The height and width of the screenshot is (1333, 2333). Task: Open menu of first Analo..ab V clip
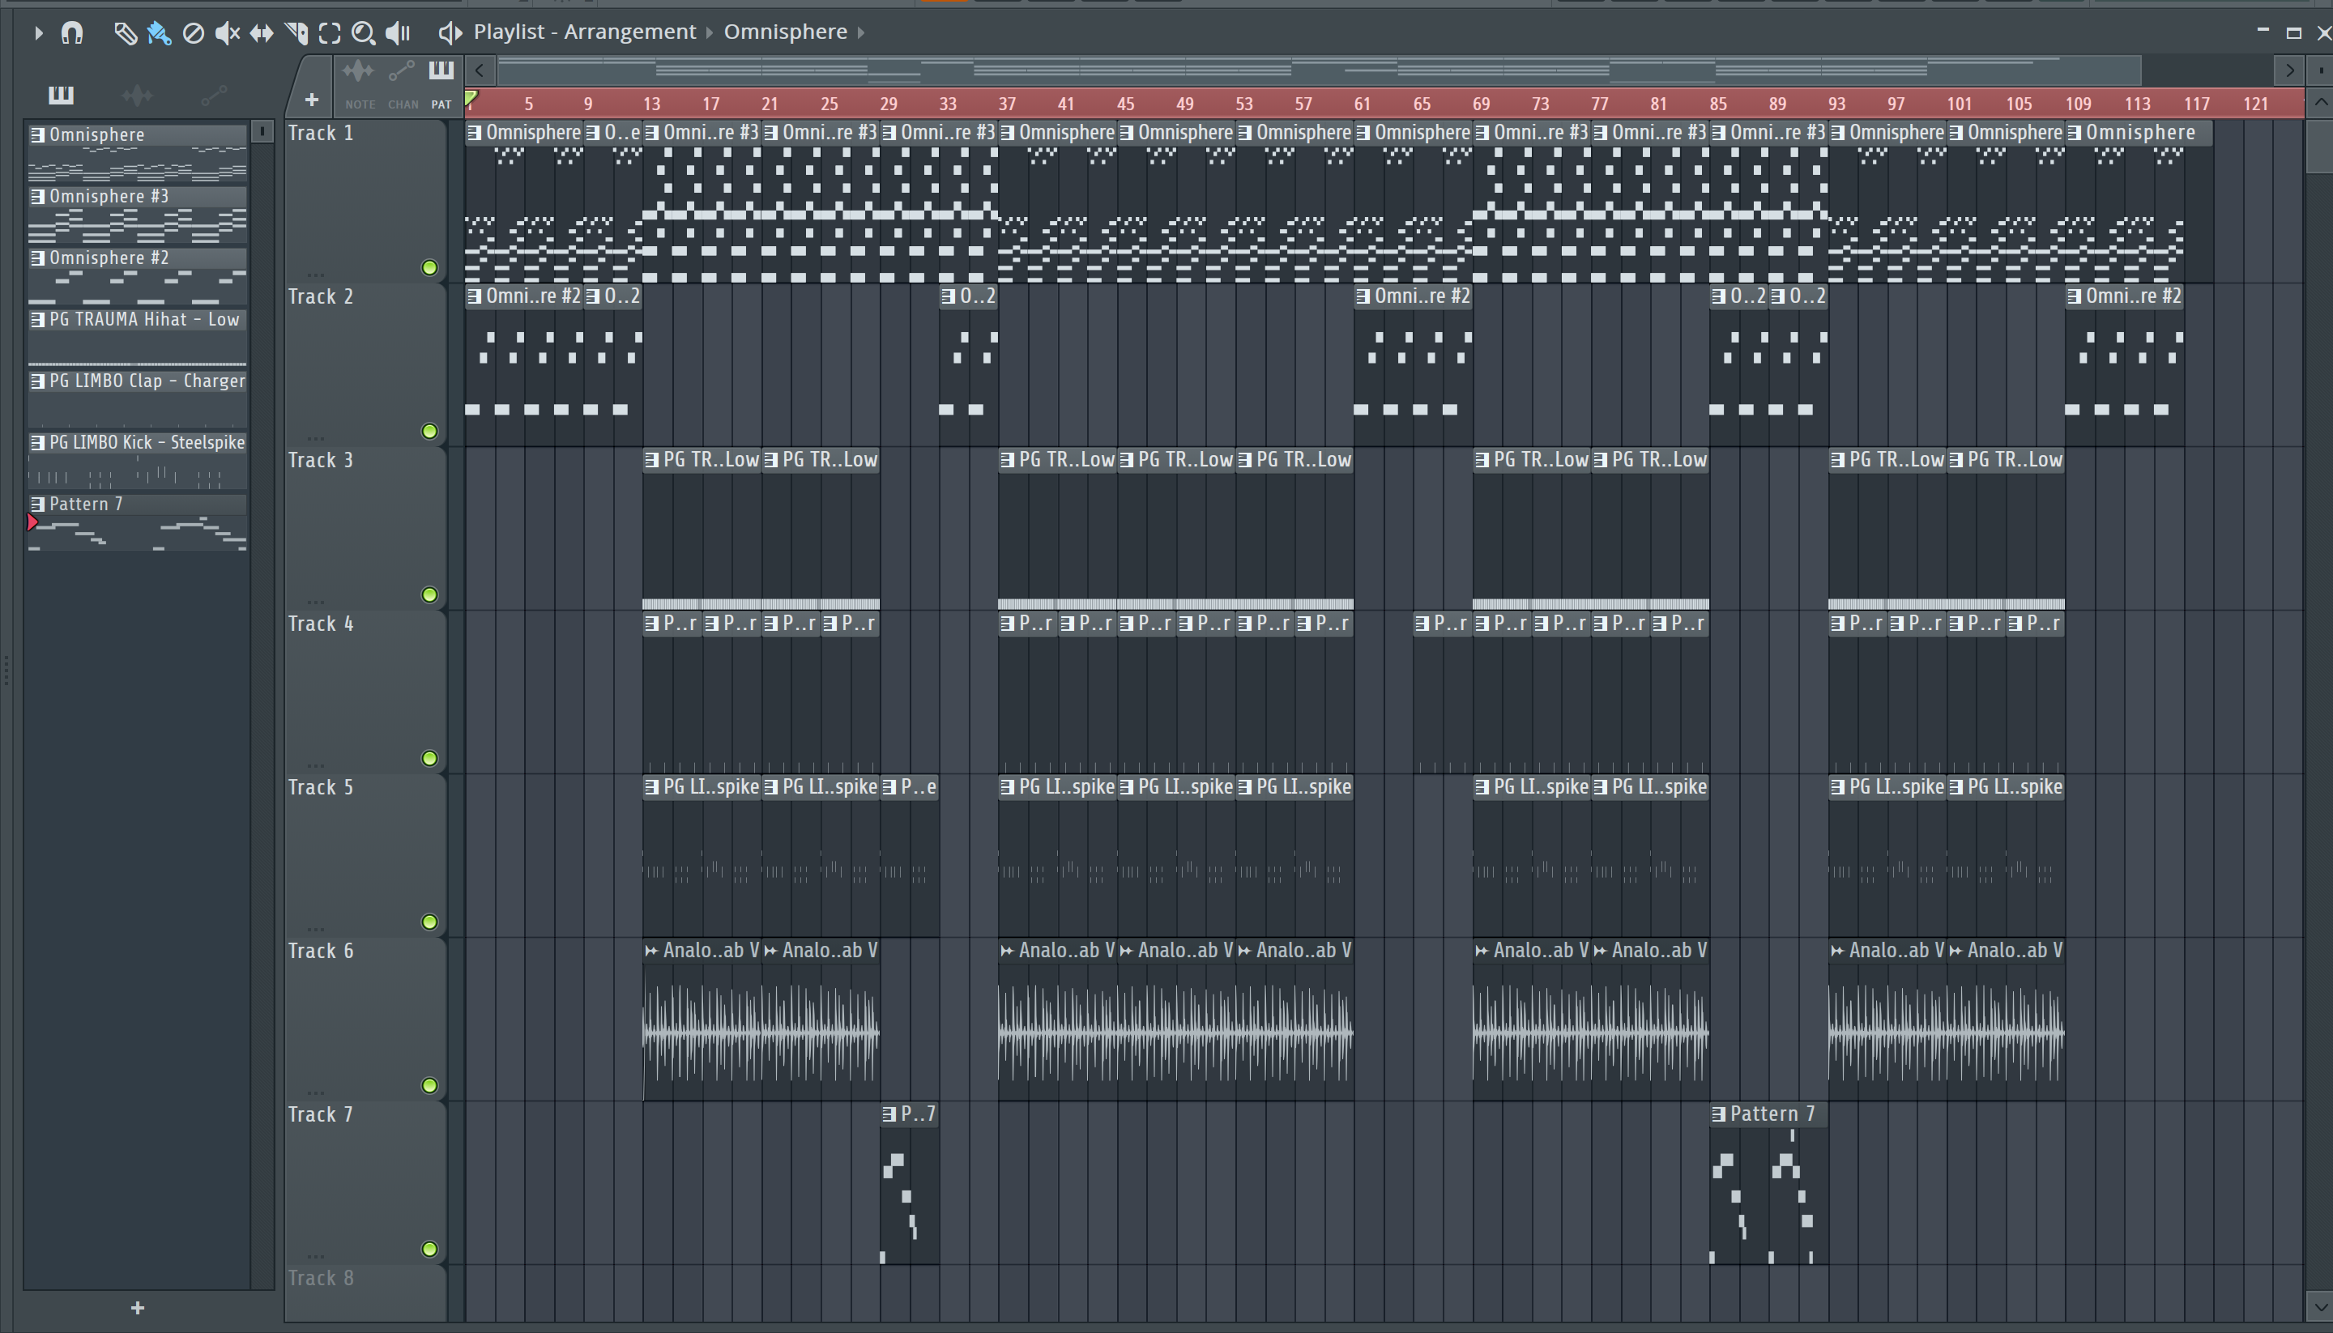coord(651,950)
